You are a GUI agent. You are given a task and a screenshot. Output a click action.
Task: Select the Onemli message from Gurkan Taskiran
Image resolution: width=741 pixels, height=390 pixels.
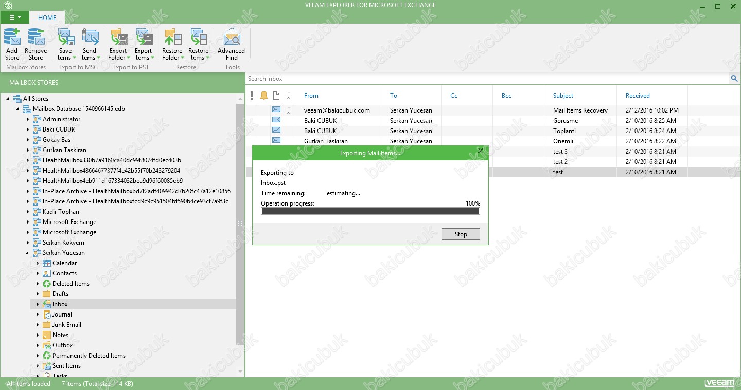[x=492, y=141]
